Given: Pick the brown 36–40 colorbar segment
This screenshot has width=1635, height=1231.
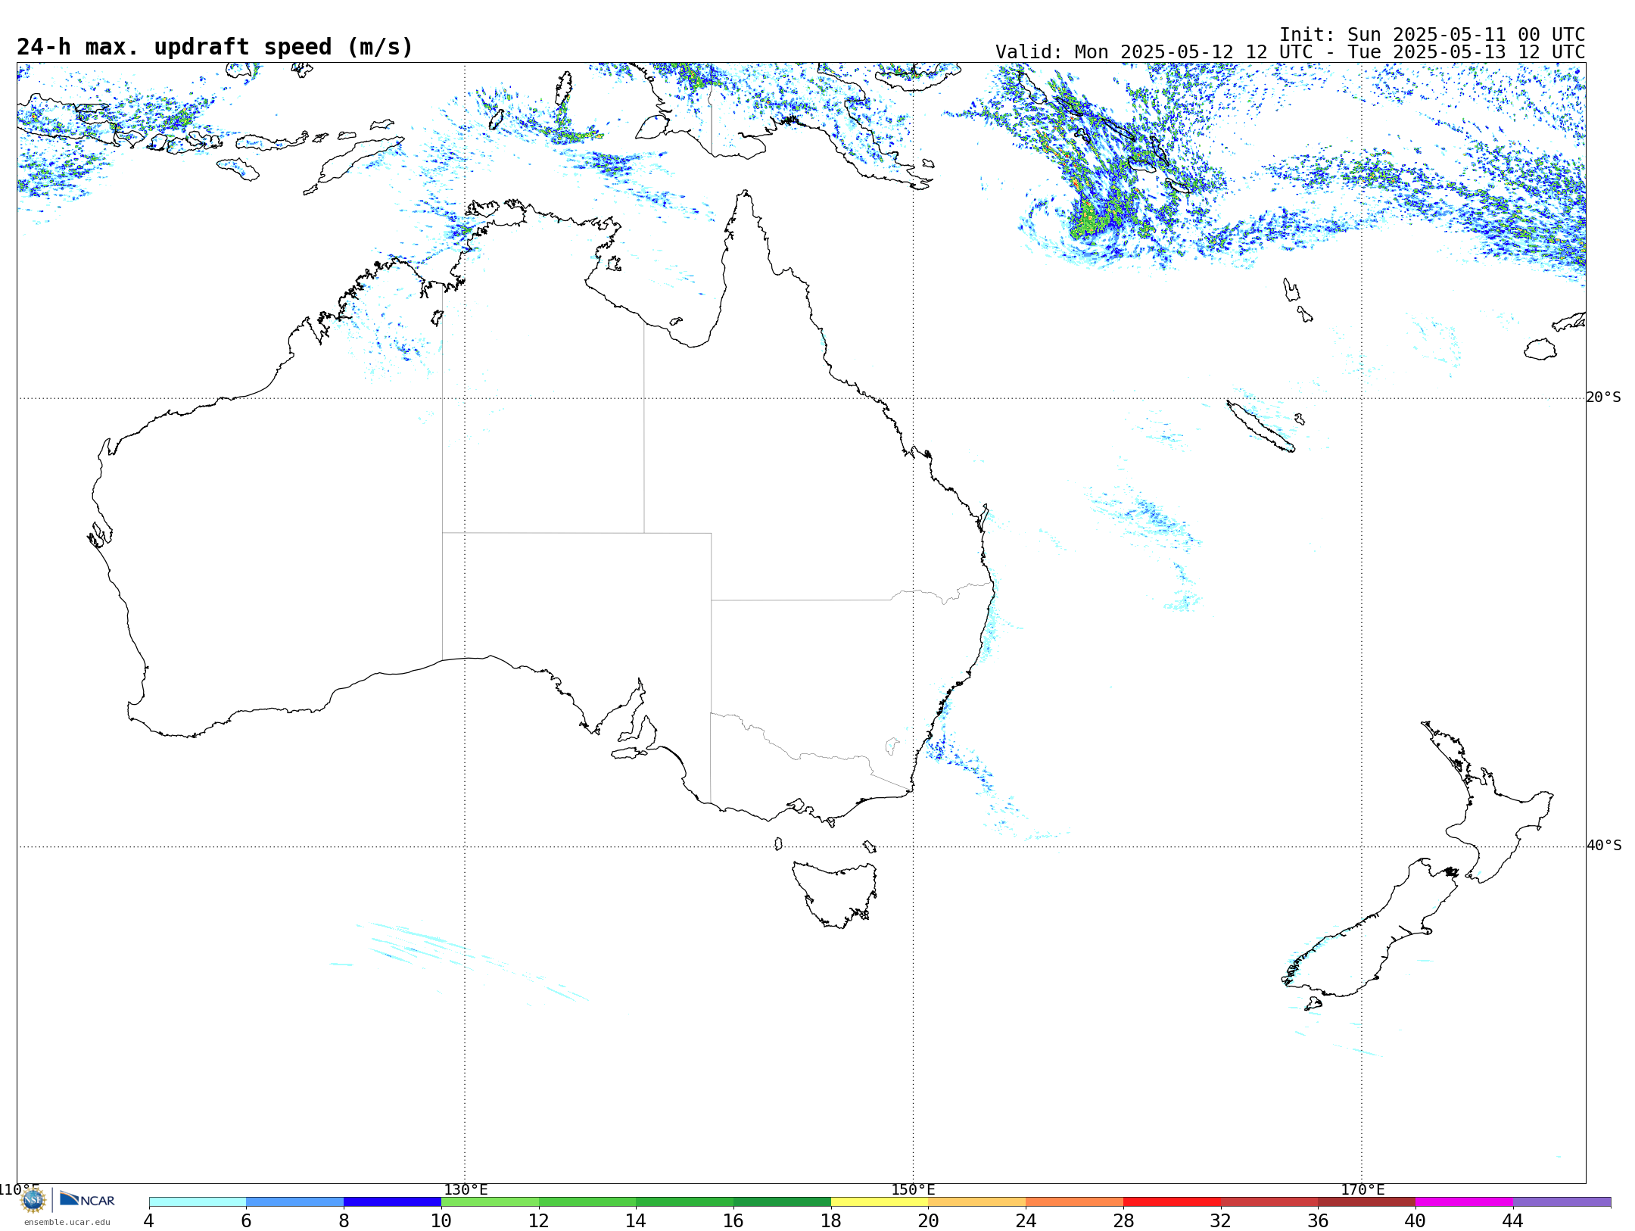Looking at the screenshot, I should coord(1367,1202).
